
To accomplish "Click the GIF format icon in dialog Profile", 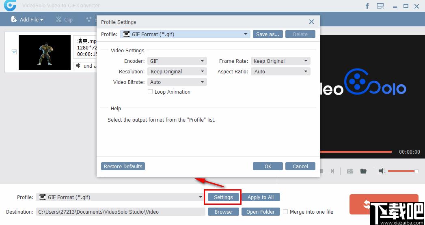I will [x=126, y=34].
